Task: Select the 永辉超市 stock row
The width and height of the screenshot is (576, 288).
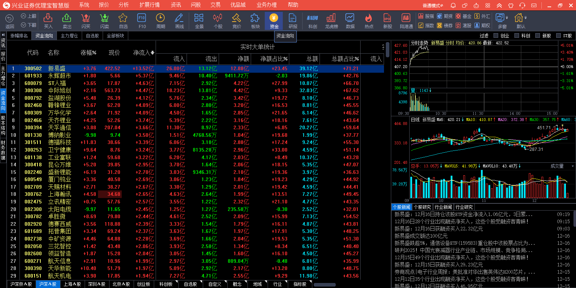Action: pyautogui.click(x=59, y=76)
